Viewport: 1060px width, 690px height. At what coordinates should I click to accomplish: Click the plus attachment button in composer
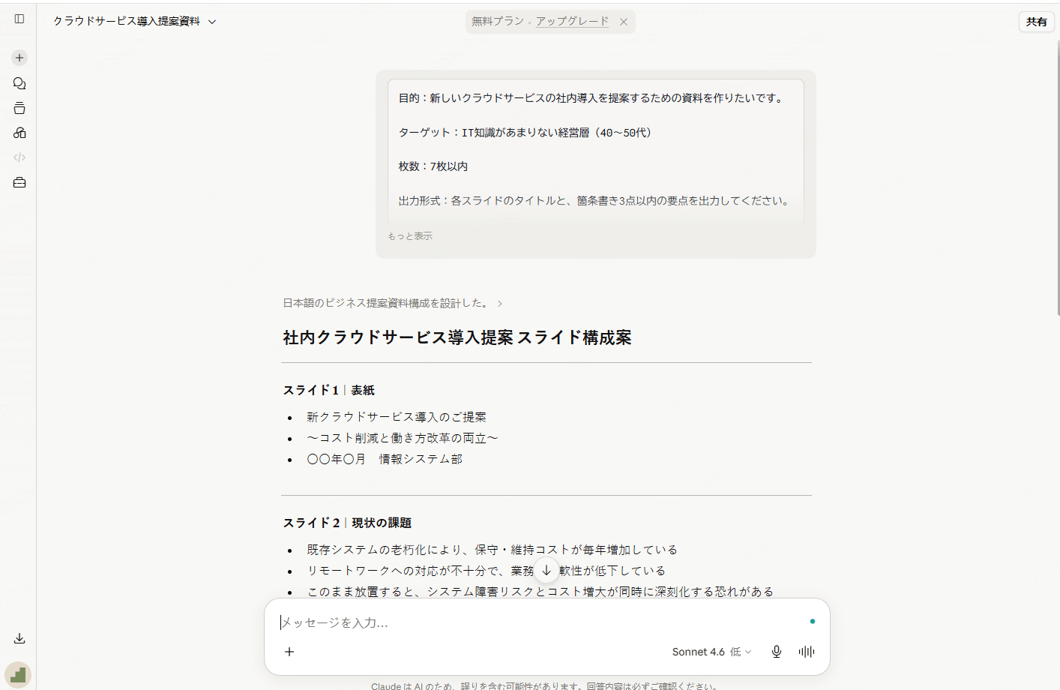289,652
